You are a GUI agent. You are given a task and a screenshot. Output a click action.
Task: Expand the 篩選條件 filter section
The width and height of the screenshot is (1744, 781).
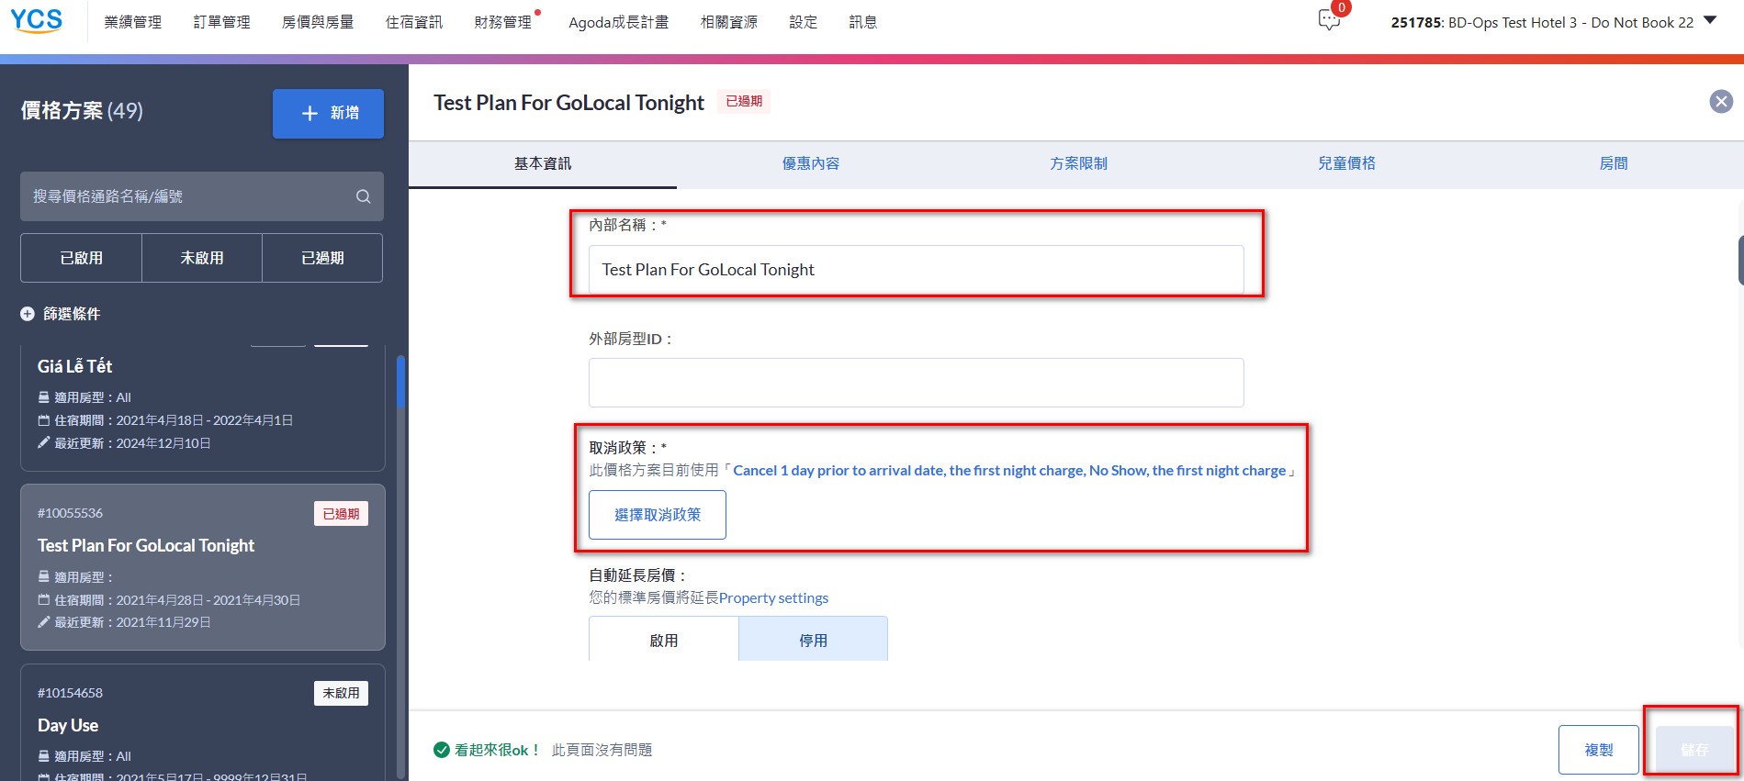point(61,314)
